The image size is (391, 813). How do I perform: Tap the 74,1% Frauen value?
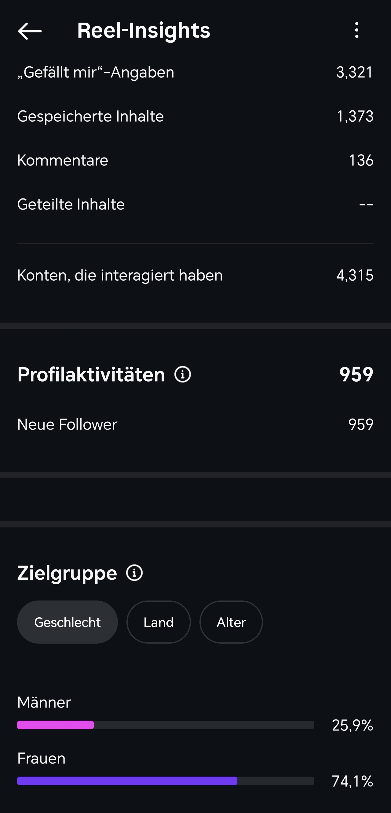[352, 781]
